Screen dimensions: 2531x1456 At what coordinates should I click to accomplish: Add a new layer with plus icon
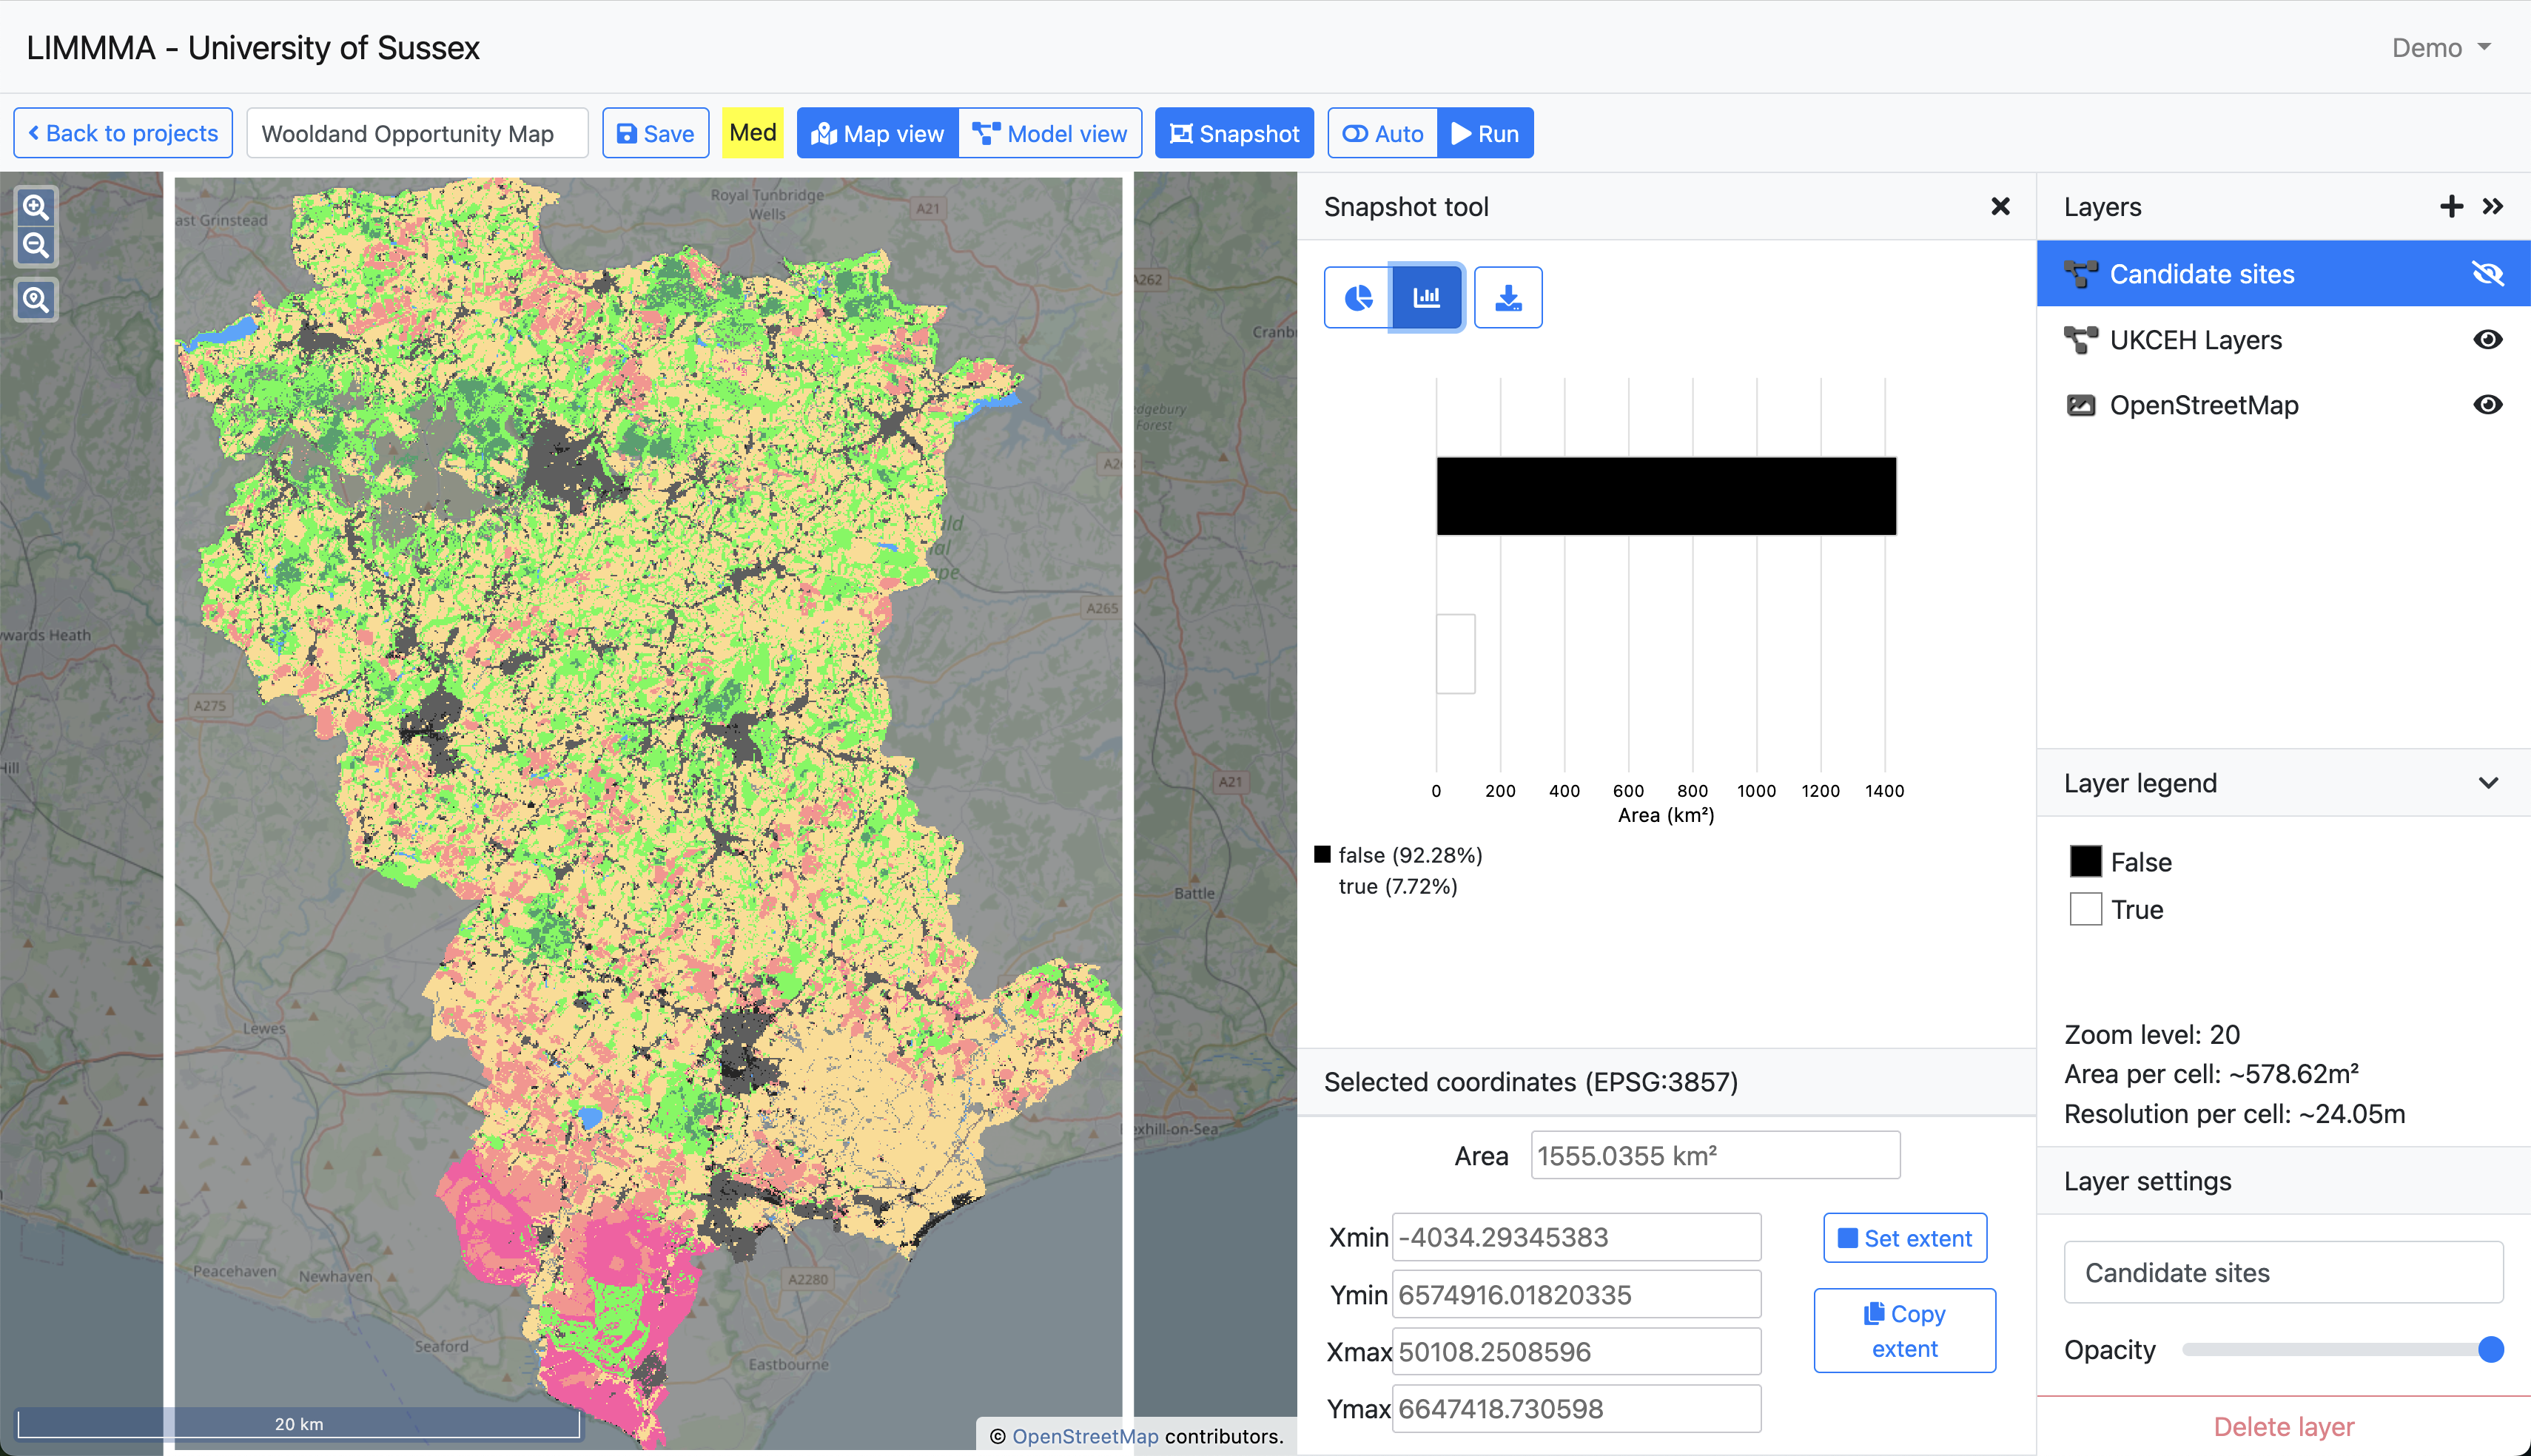coord(2450,207)
